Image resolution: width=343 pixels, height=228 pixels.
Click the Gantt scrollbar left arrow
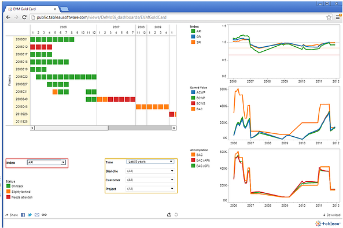[32, 128]
